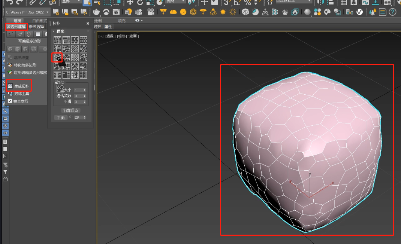Open the 创建选择集 selection set dropdown
401x244 pixels.
pyautogui.click(x=294, y=2)
